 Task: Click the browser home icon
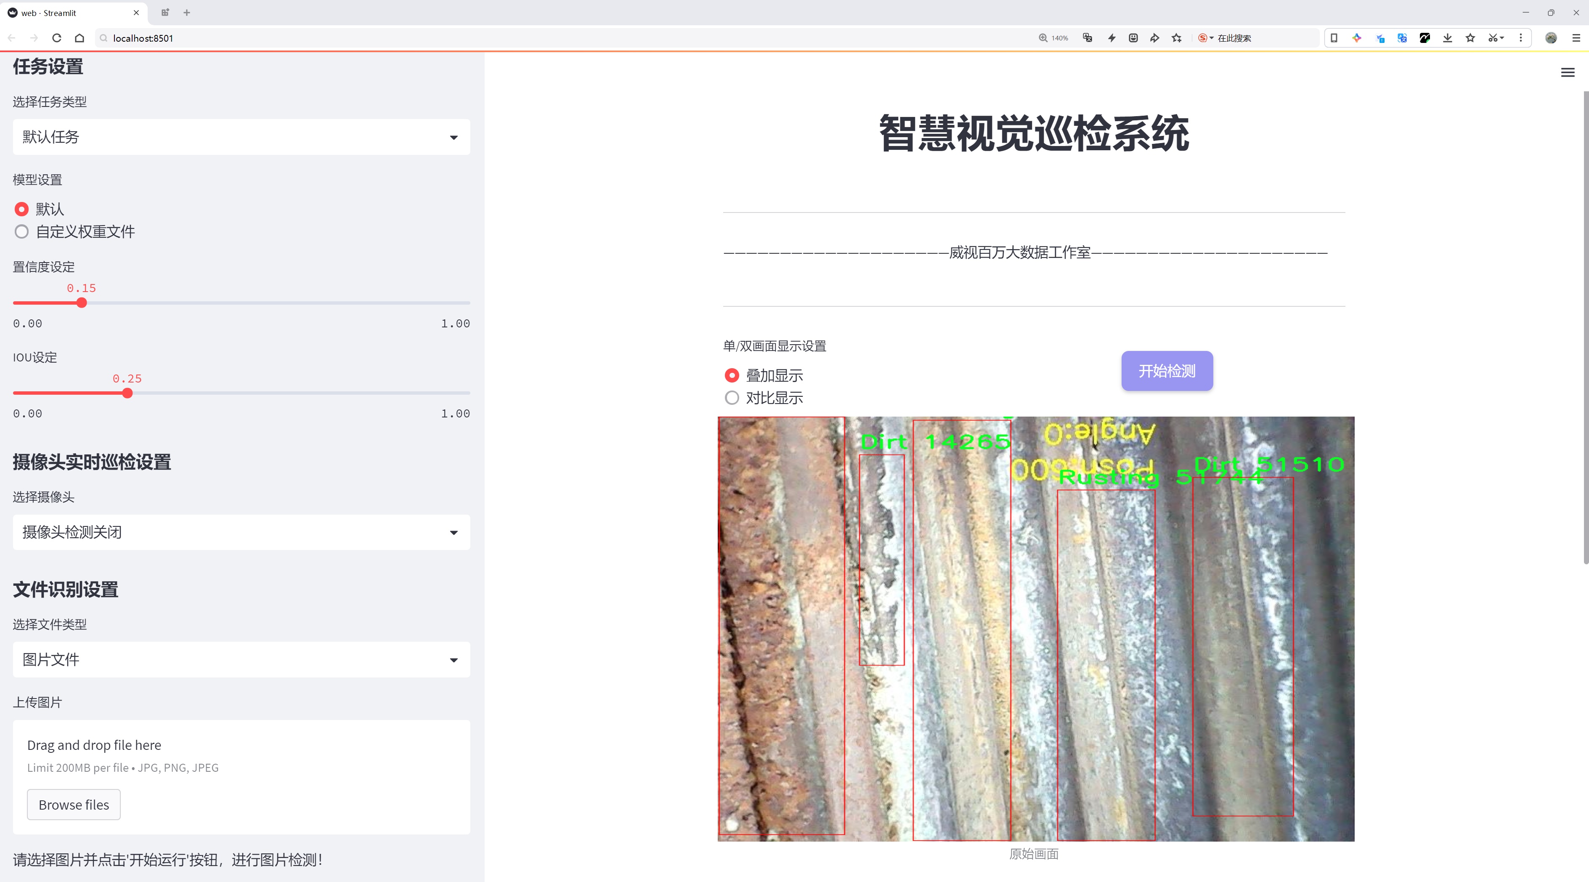pos(80,38)
